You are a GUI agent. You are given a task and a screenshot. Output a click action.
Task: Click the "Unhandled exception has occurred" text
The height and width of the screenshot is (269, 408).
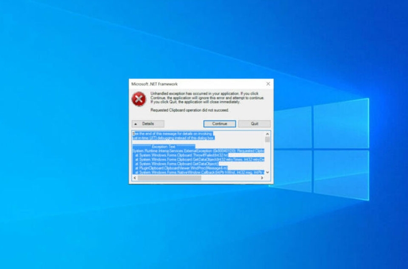tap(208, 97)
